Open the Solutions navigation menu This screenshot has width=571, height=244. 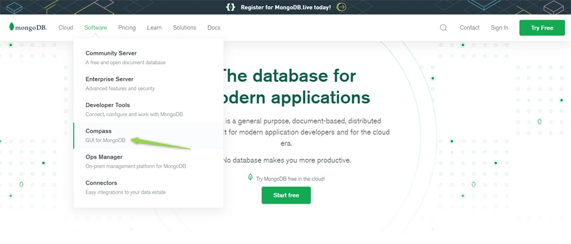pyautogui.click(x=184, y=28)
